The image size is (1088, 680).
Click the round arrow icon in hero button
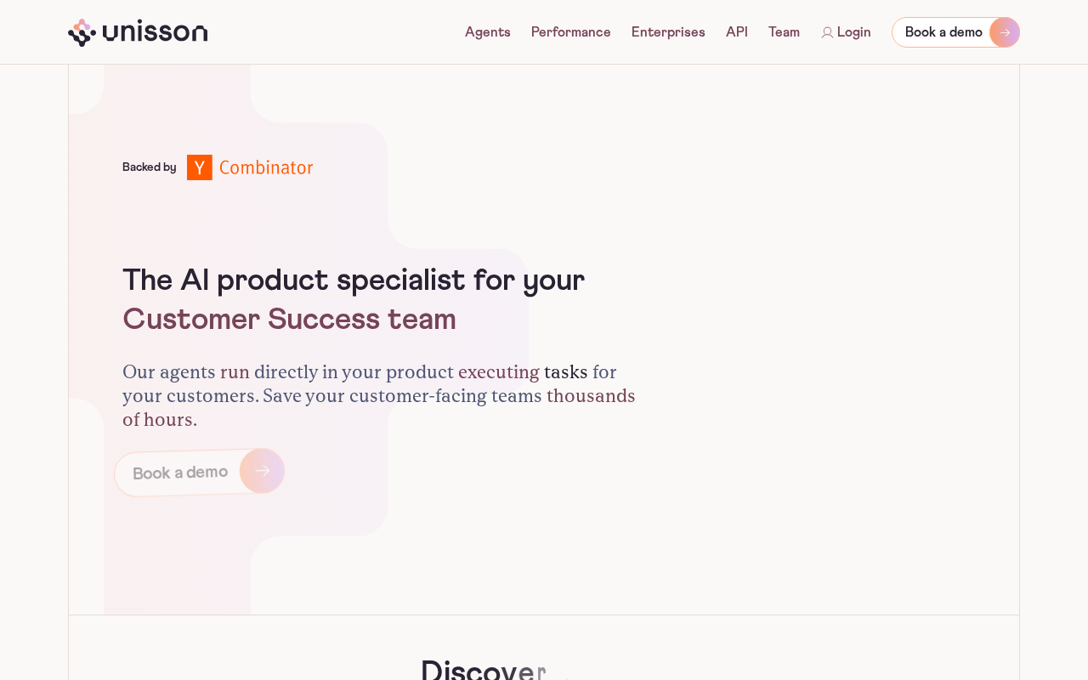262,471
